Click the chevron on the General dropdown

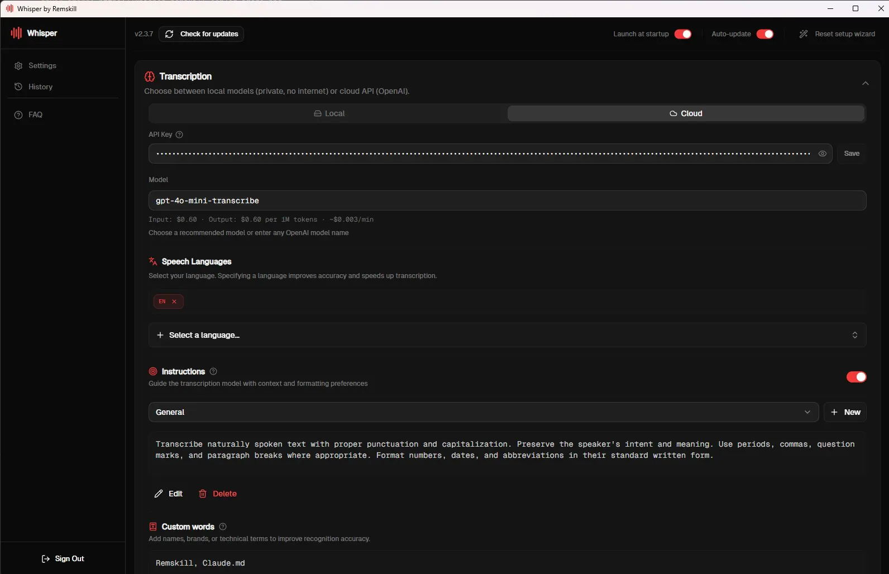[x=807, y=412]
